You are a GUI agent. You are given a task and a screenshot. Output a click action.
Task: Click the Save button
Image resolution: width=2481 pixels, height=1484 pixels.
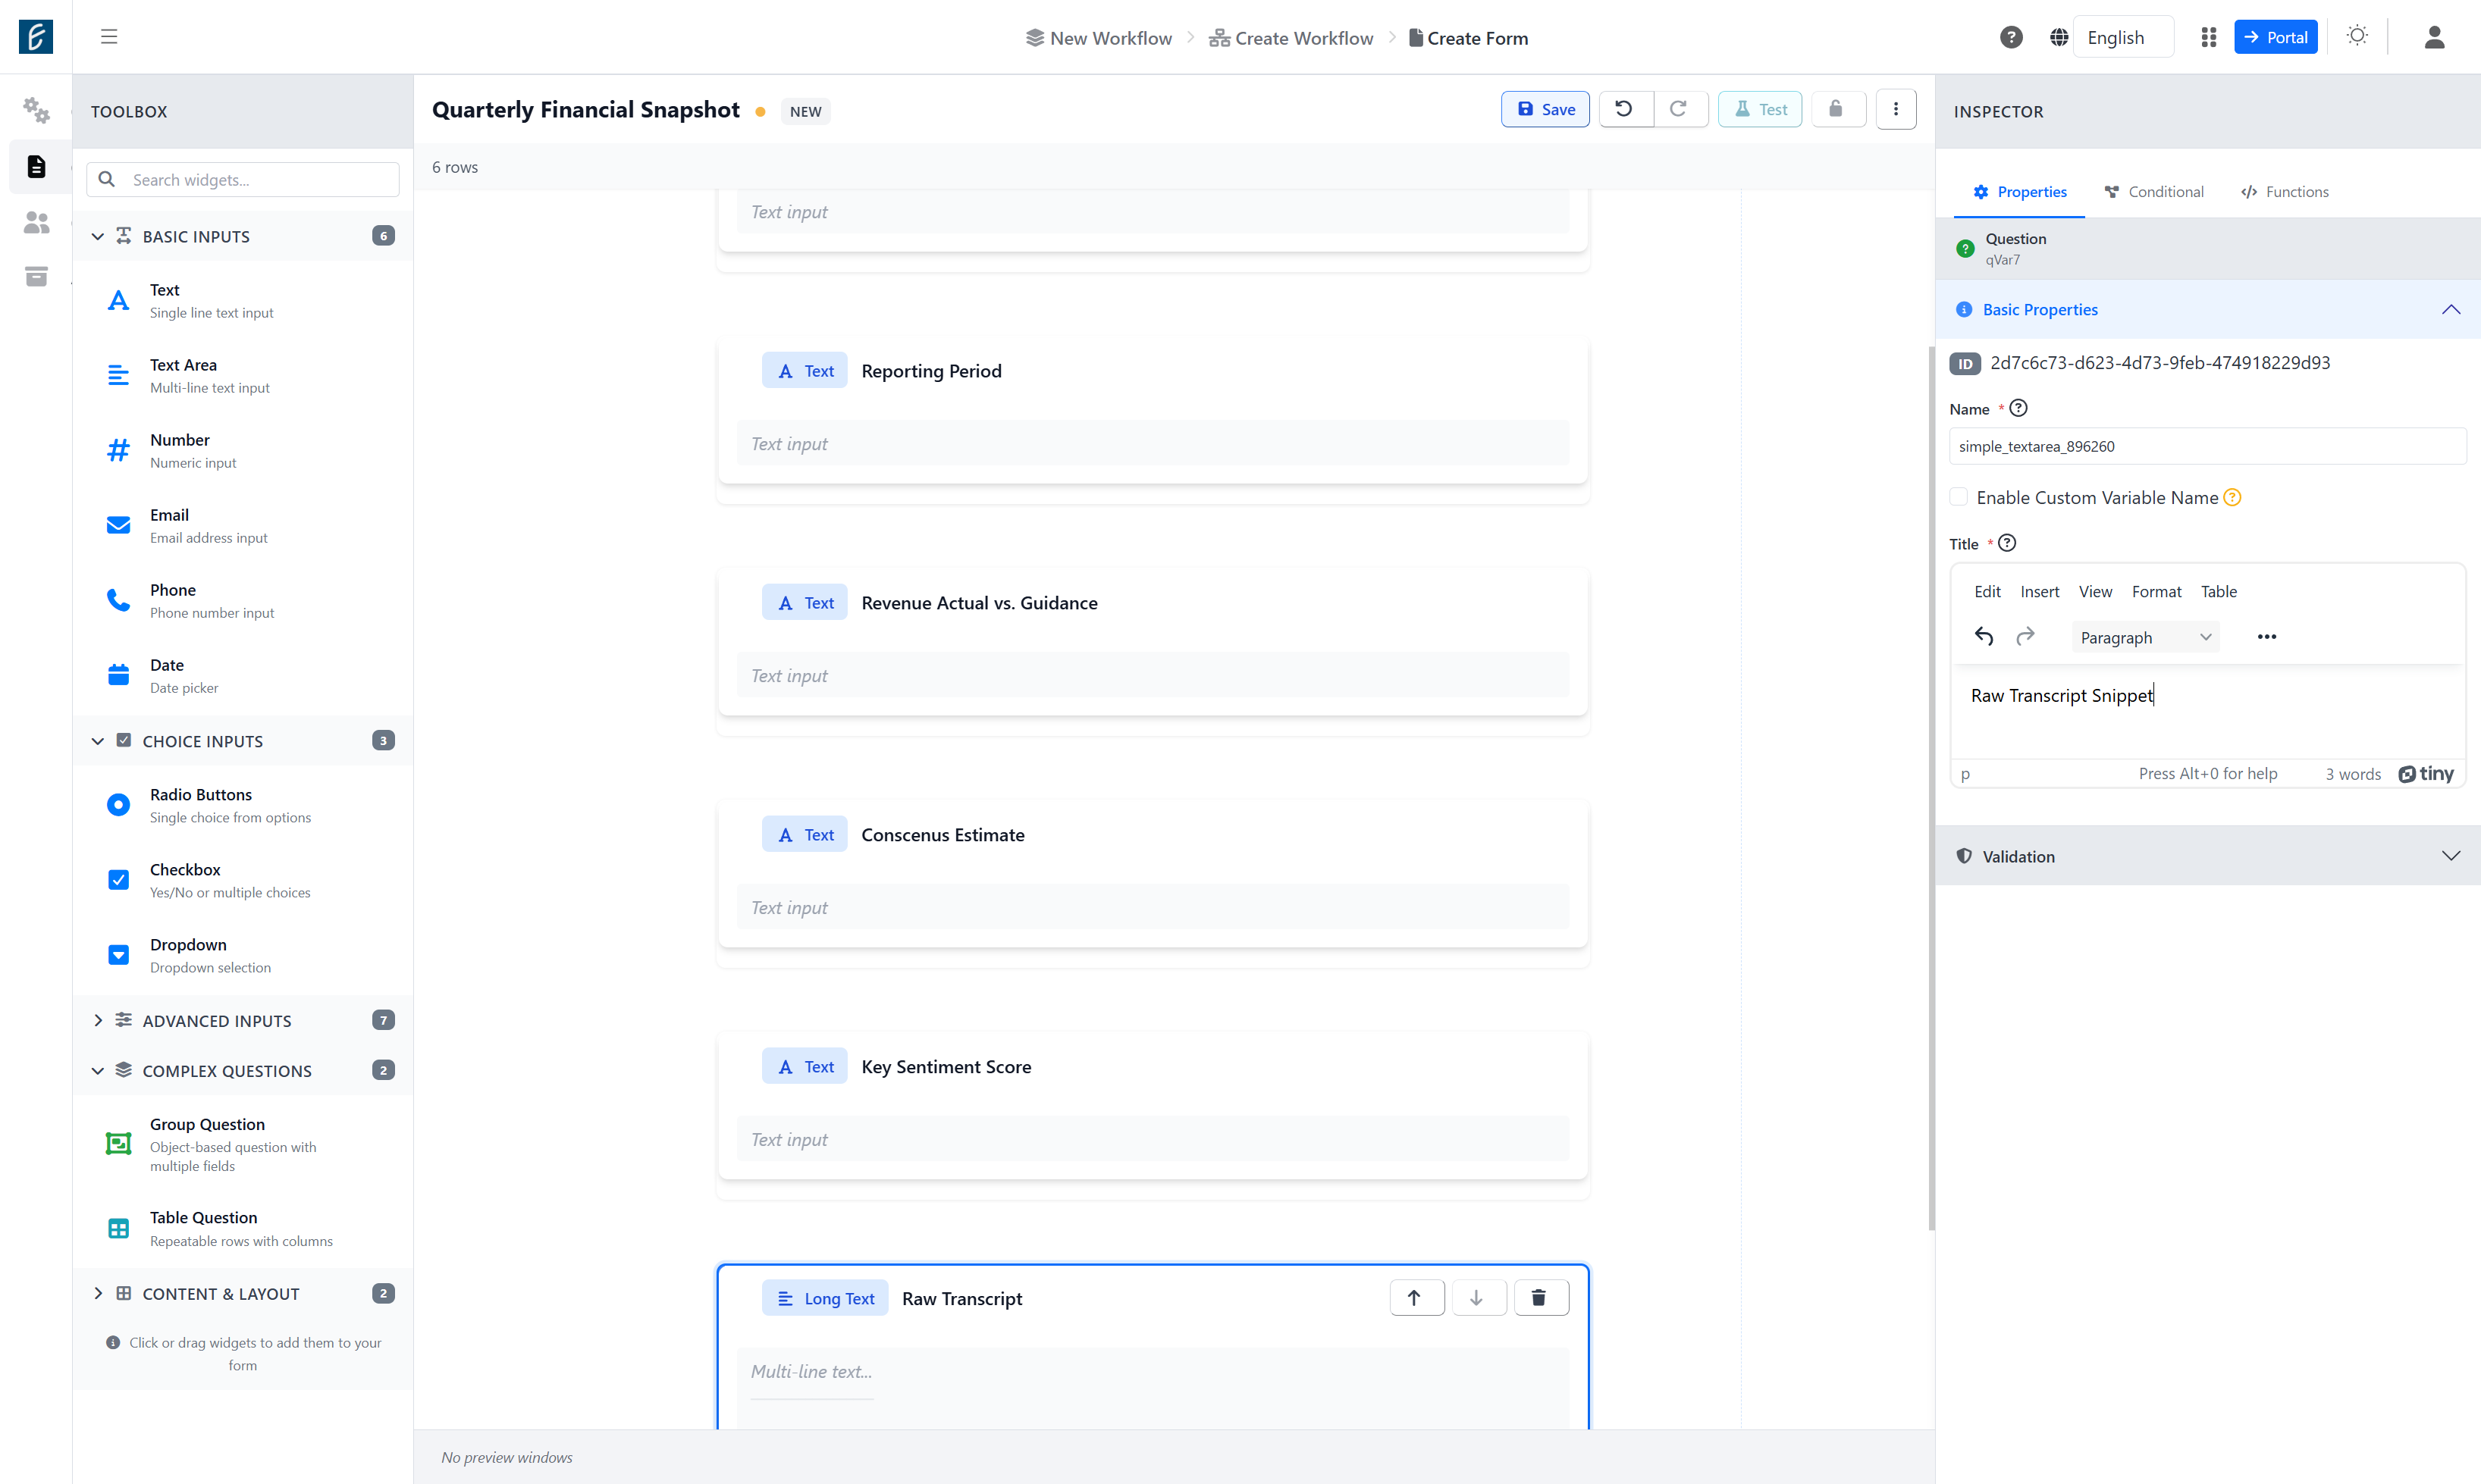point(1545,109)
